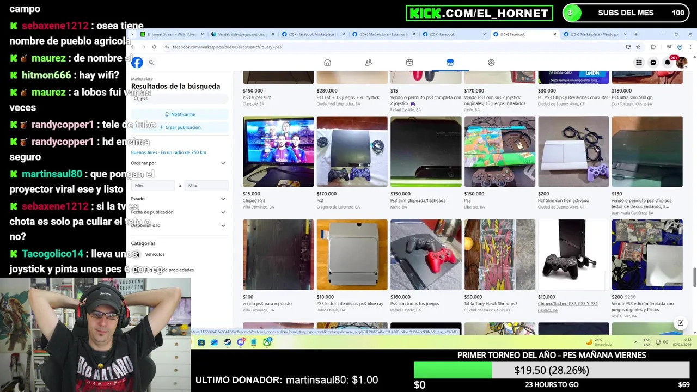Open the Microsoft Store icon in the taskbar

pos(201,342)
